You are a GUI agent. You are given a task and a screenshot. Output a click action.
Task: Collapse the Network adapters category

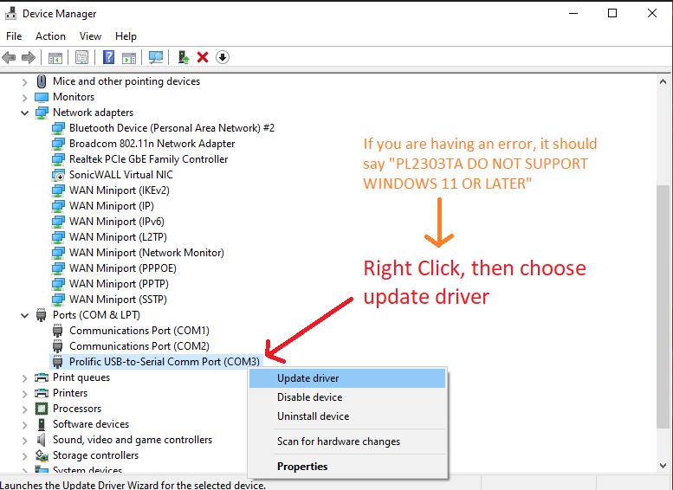click(x=25, y=113)
